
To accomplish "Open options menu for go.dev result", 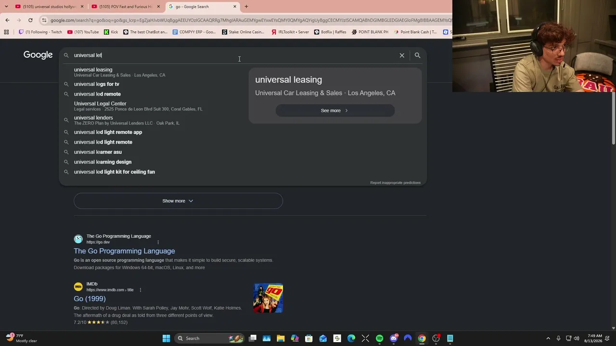I will coord(158,242).
